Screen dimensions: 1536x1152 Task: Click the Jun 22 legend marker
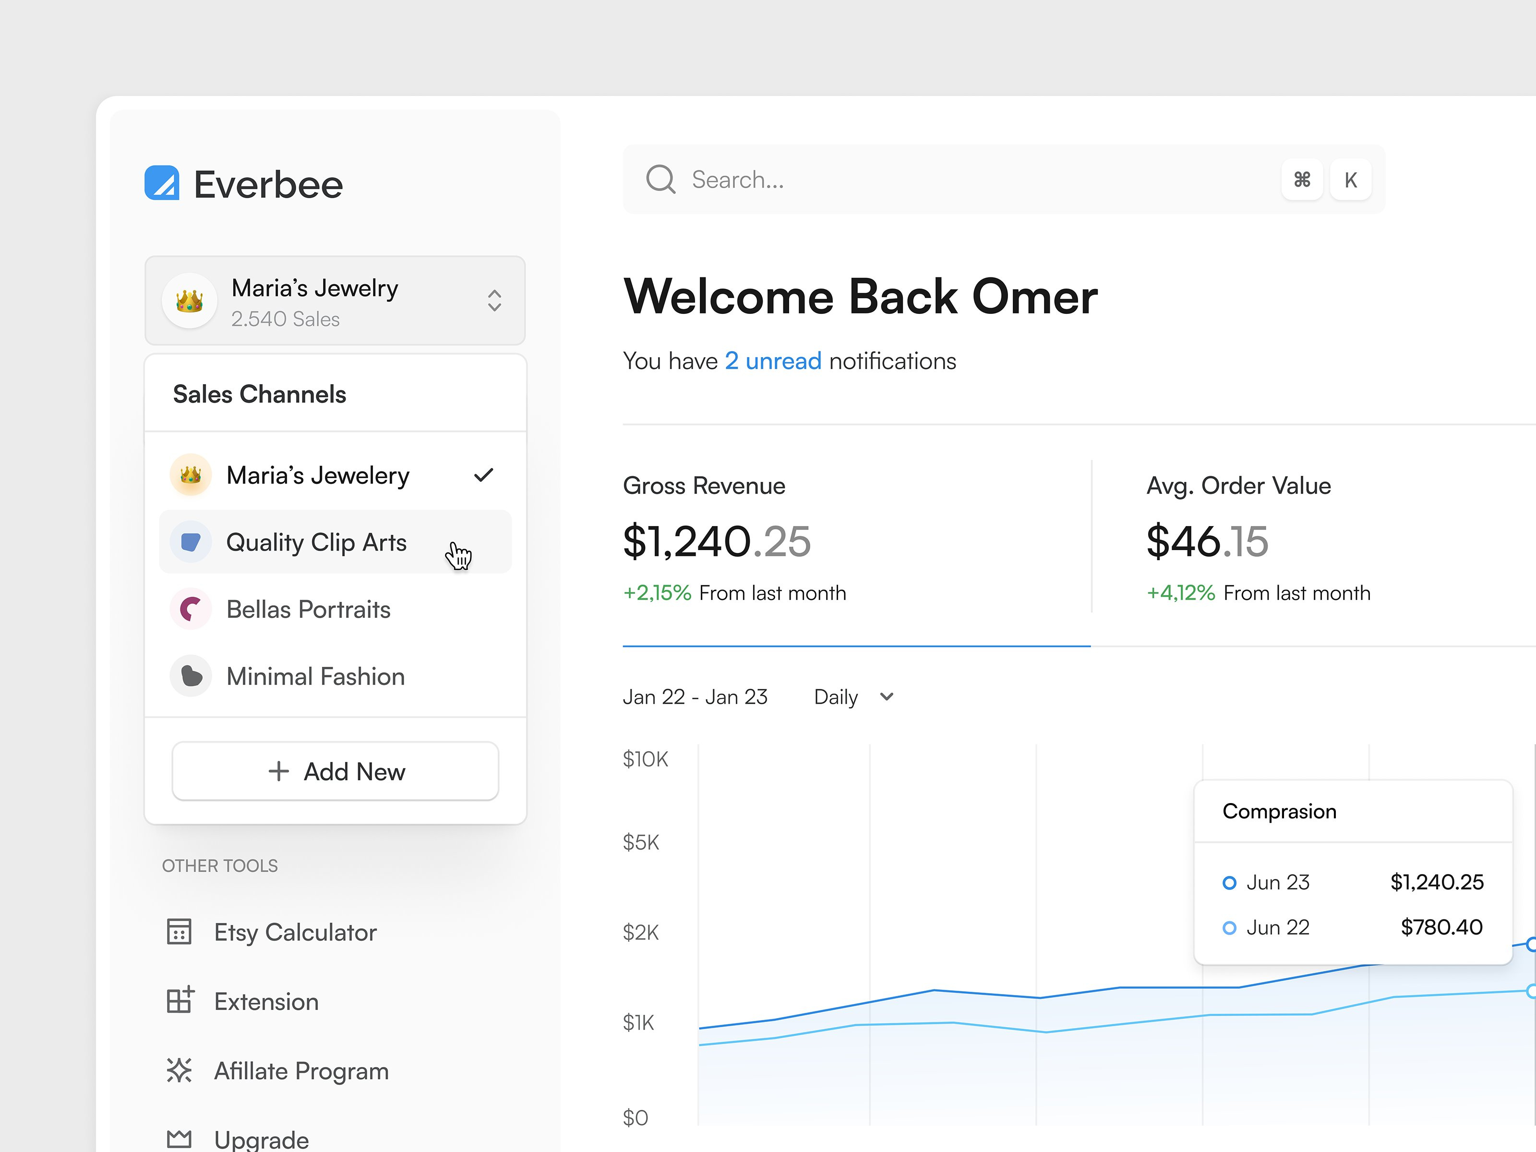click(1229, 928)
